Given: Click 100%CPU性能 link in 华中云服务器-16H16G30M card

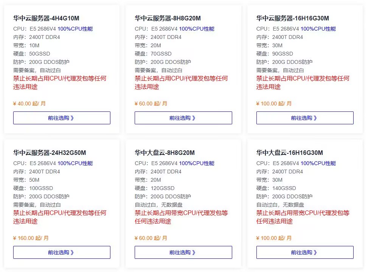Looking at the screenshot, I should [318, 29].
